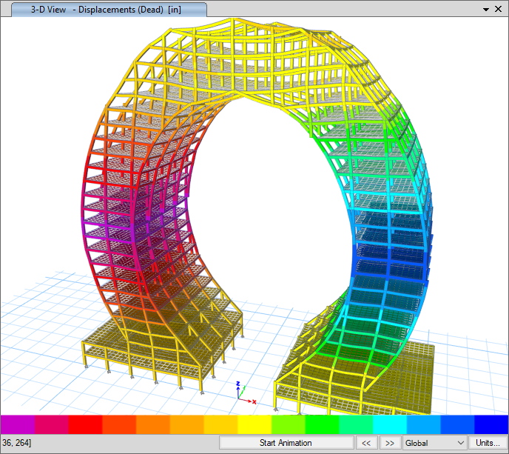Viewport: 509px width, 454px height.
Task: Close the 3-D View panel
Action: [x=499, y=10]
